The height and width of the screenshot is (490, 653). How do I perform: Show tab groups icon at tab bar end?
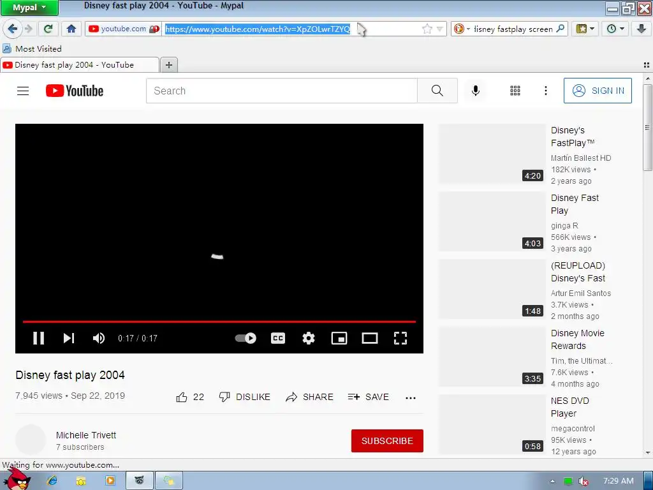coord(647,65)
